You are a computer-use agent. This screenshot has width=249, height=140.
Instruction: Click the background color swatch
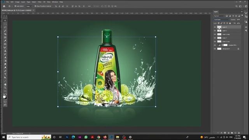(x=6, y=98)
